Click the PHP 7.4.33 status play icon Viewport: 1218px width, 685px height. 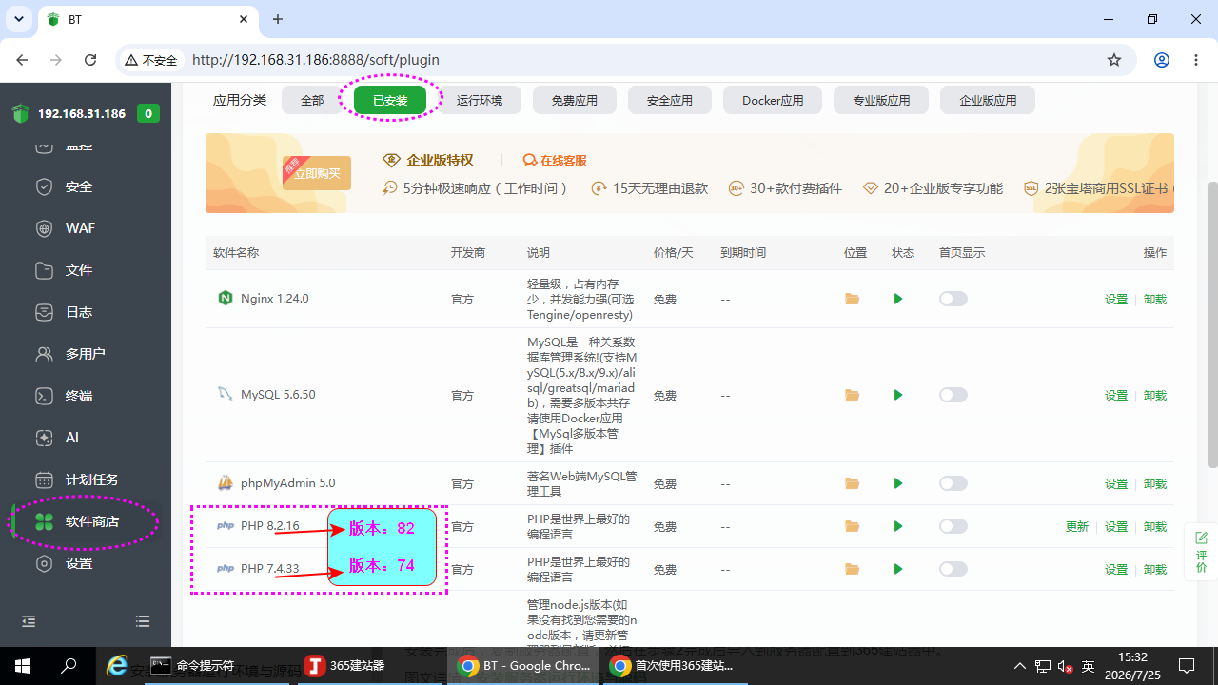click(897, 569)
